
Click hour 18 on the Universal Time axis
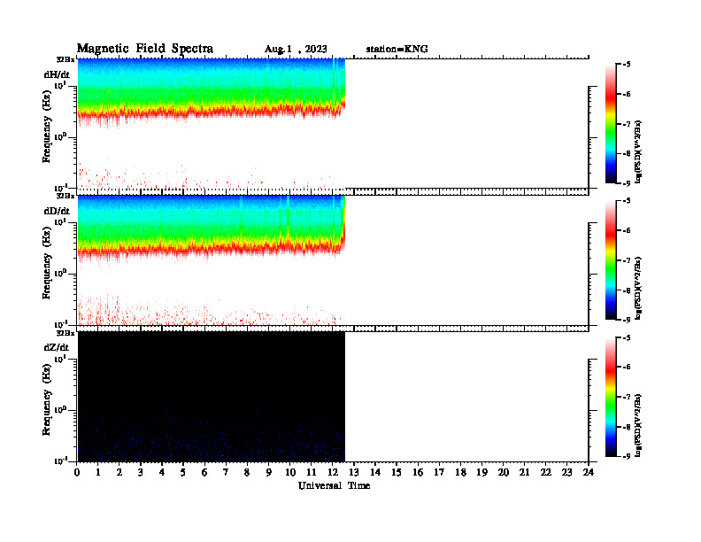click(x=460, y=472)
